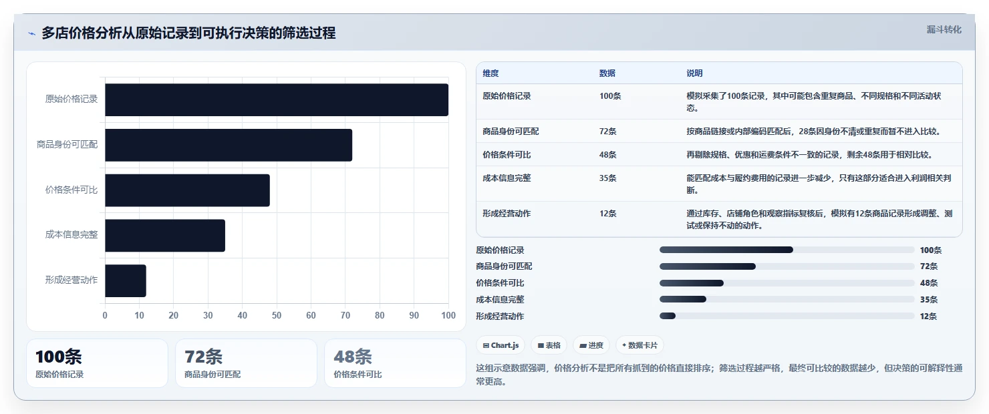Screen dimensions: 989x414
Task: Click the 漏斗转化 badge in the header
Action: [x=944, y=29]
